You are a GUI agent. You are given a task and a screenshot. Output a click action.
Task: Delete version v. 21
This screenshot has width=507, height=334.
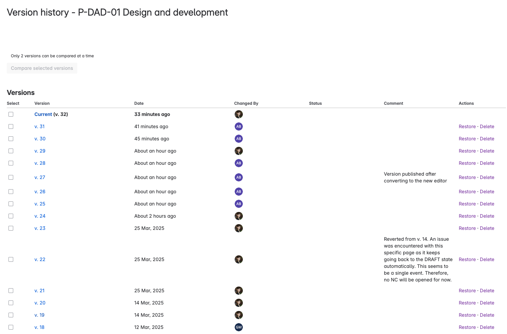487,291
